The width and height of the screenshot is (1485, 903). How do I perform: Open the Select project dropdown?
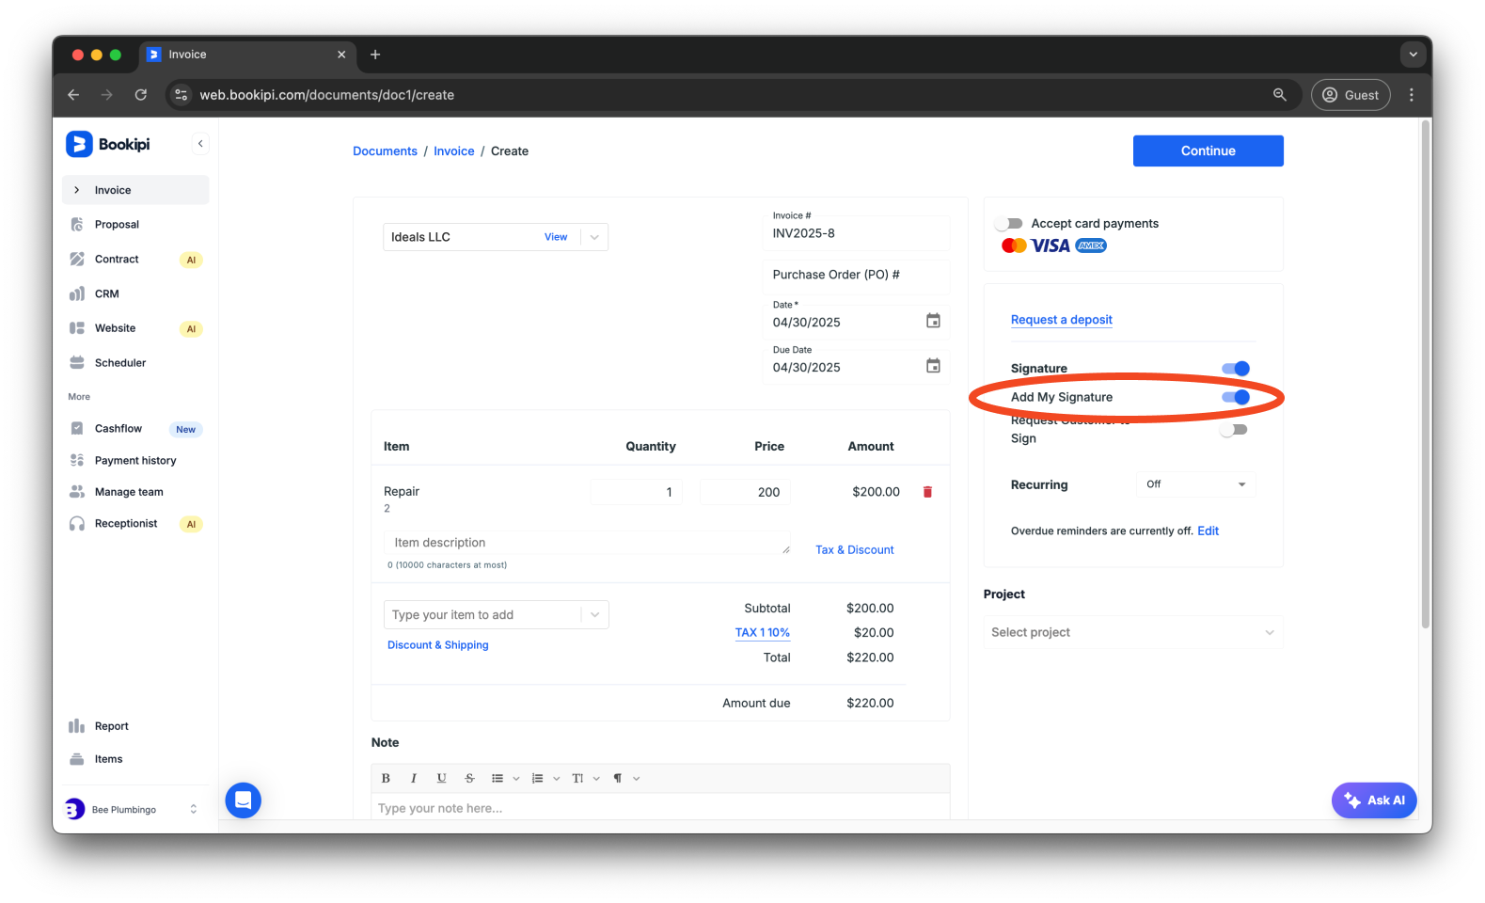pyautogui.click(x=1133, y=632)
